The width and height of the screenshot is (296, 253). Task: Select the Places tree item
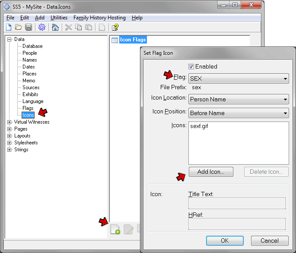pos(29,74)
